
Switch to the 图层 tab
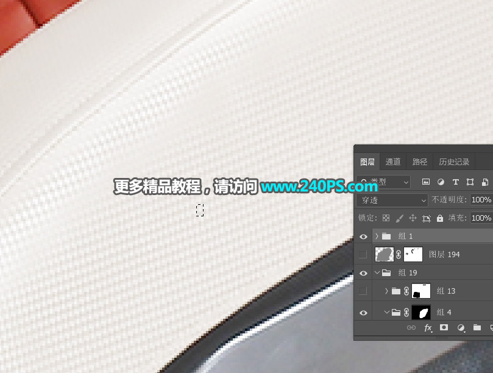pyautogui.click(x=367, y=162)
